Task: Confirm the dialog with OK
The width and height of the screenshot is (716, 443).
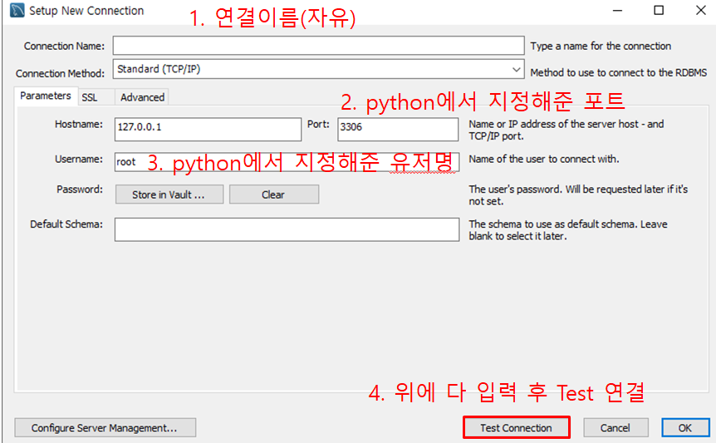Action: coord(685,428)
